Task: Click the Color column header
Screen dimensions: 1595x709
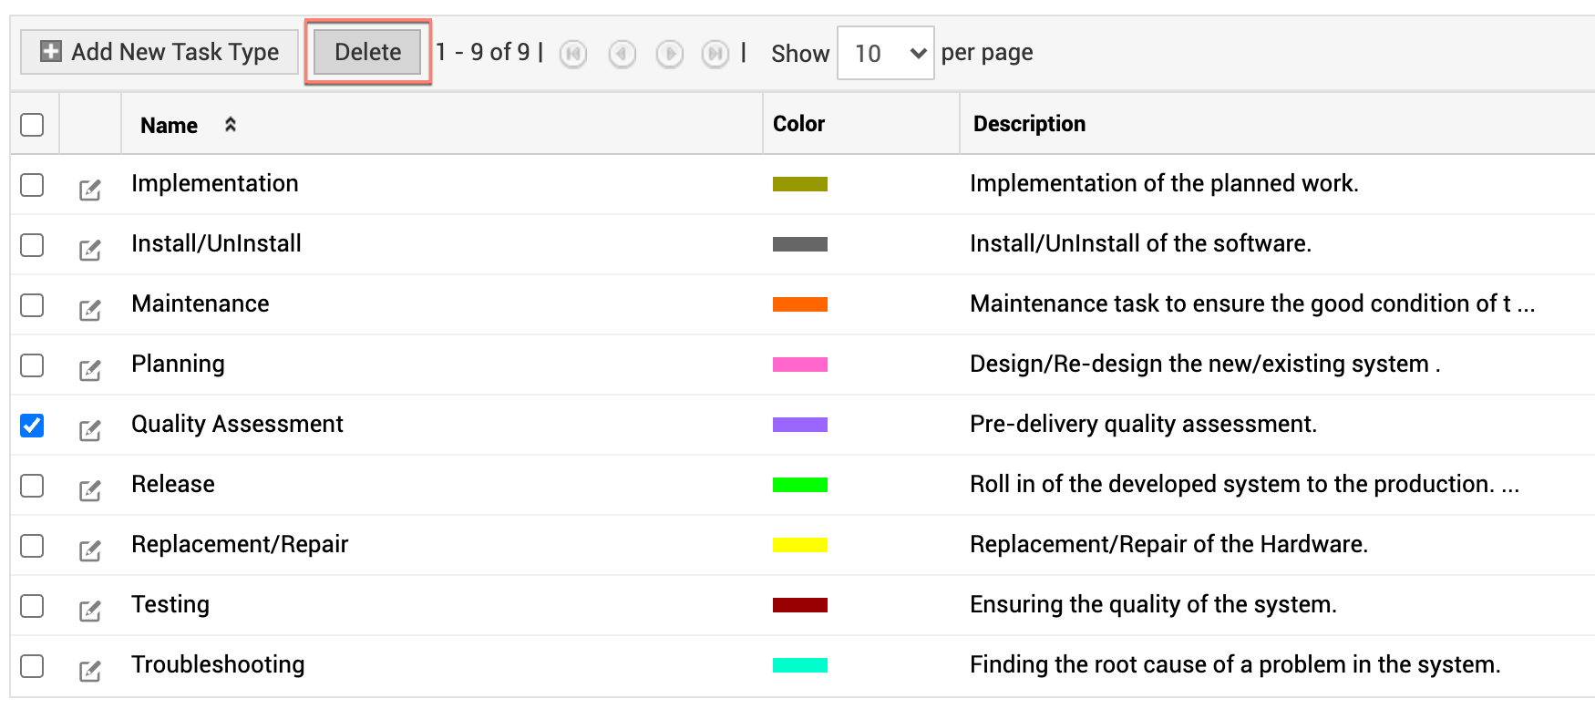Action: coord(798,124)
